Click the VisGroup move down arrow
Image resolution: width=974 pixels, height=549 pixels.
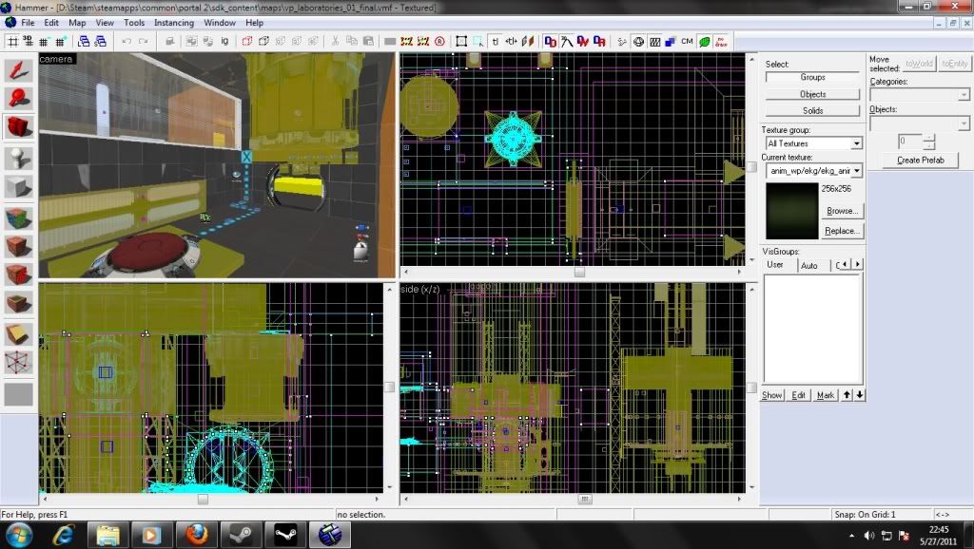(860, 395)
